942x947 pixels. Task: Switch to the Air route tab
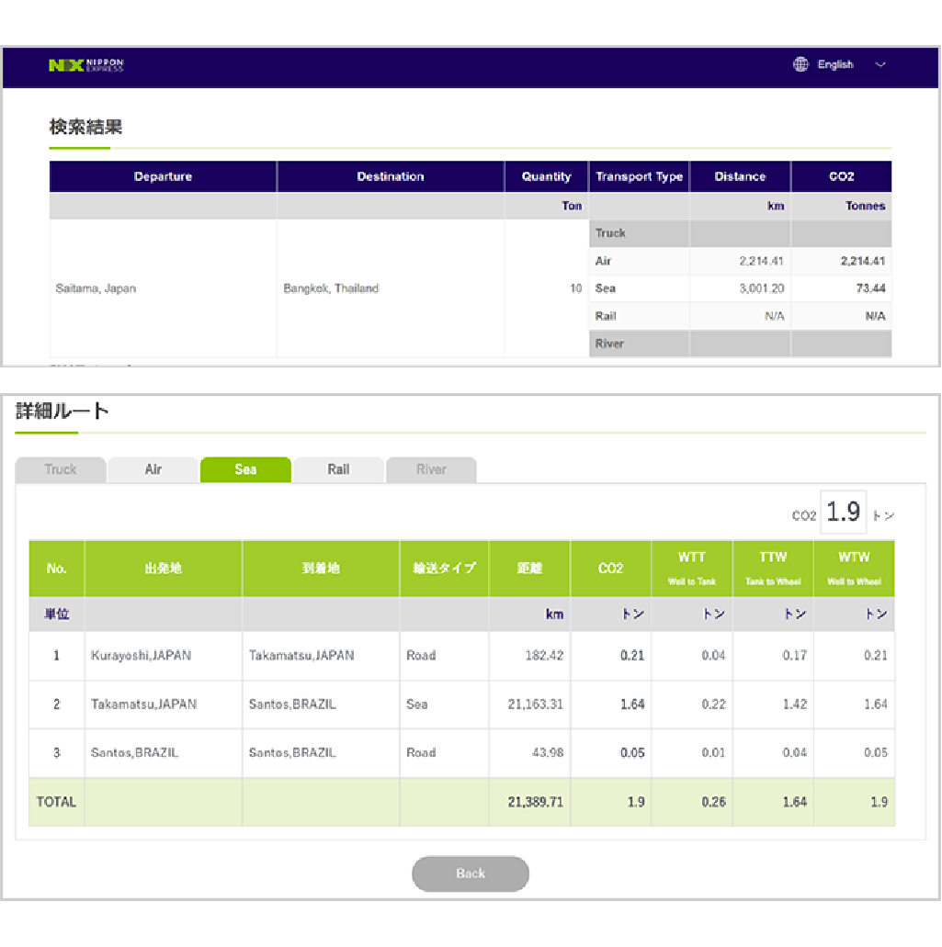click(153, 469)
